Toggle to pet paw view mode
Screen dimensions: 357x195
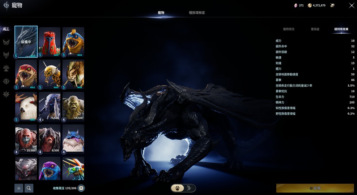coord(177,188)
